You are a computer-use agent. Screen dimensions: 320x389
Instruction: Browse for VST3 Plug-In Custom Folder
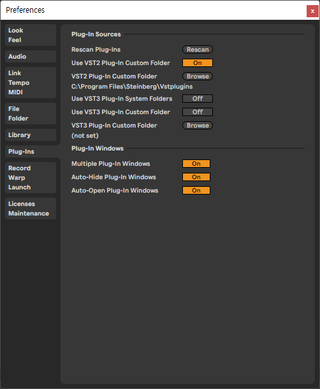[x=198, y=126]
